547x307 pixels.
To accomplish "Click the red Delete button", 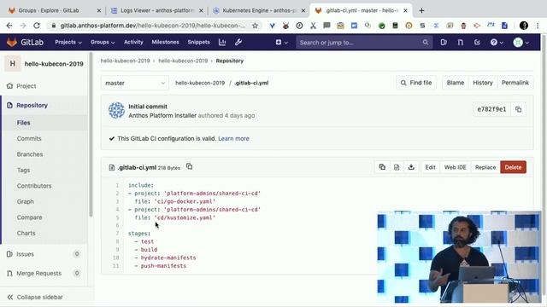I will (x=513, y=167).
